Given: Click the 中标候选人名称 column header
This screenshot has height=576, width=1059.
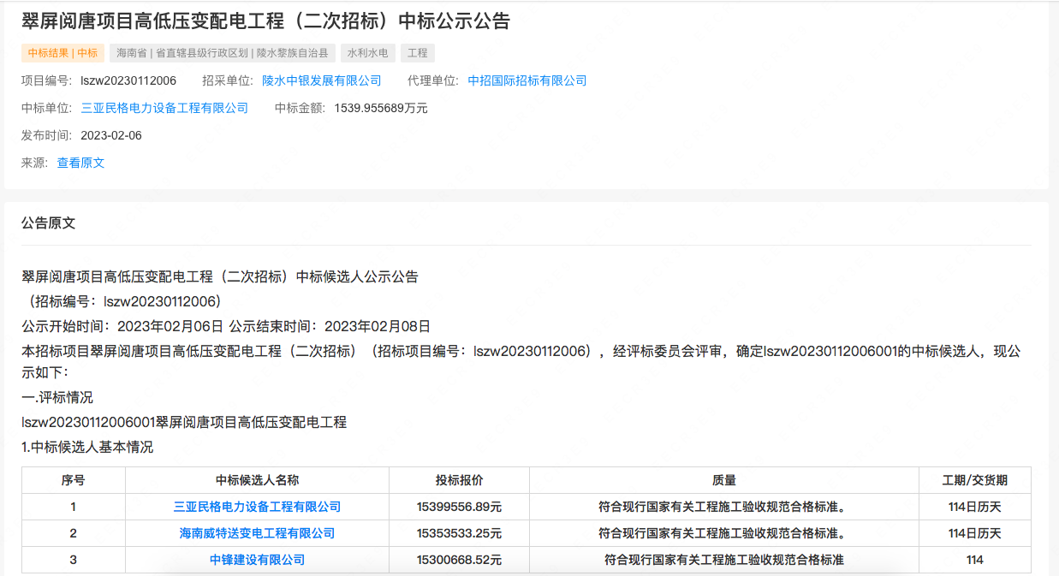Looking at the screenshot, I should (x=257, y=480).
